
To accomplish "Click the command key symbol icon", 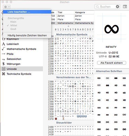I will coord(4,74).
